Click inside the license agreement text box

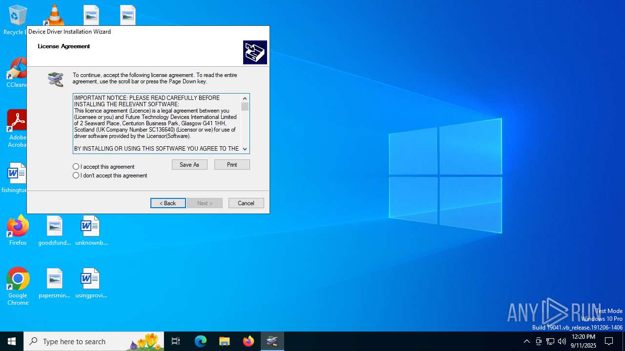click(157, 123)
